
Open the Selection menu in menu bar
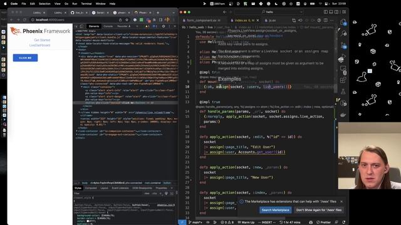(44, 4)
